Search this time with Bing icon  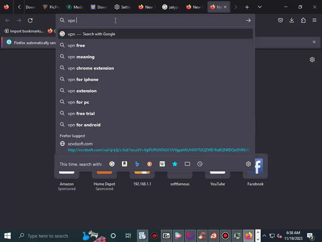137,164
